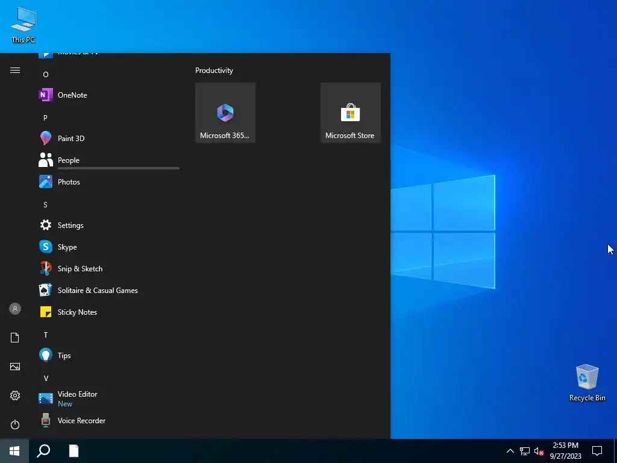Open Sticky Notes

pyautogui.click(x=108, y=312)
